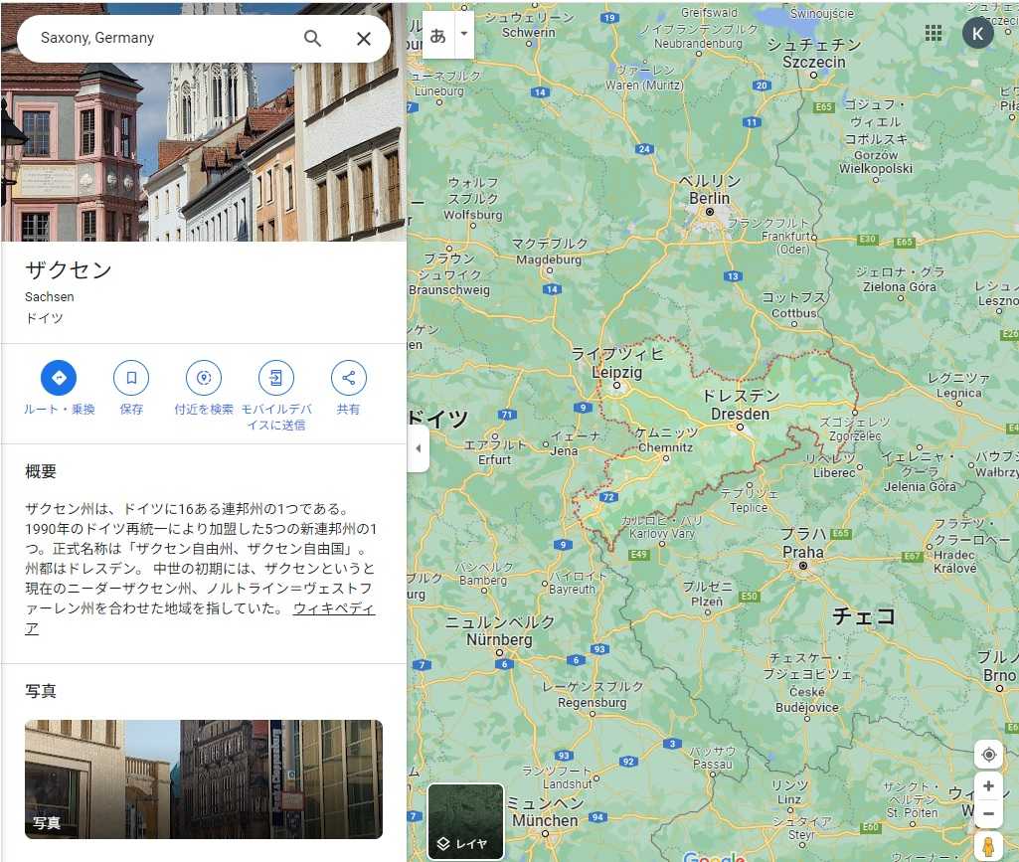Clear the search with the X icon
The height and width of the screenshot is (862, 1019).
364,39
